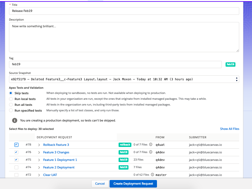Expand the Rollback Feature 3 row chevron
The width and height of the screenshot is (252, 189).
[x=39, y=145]
